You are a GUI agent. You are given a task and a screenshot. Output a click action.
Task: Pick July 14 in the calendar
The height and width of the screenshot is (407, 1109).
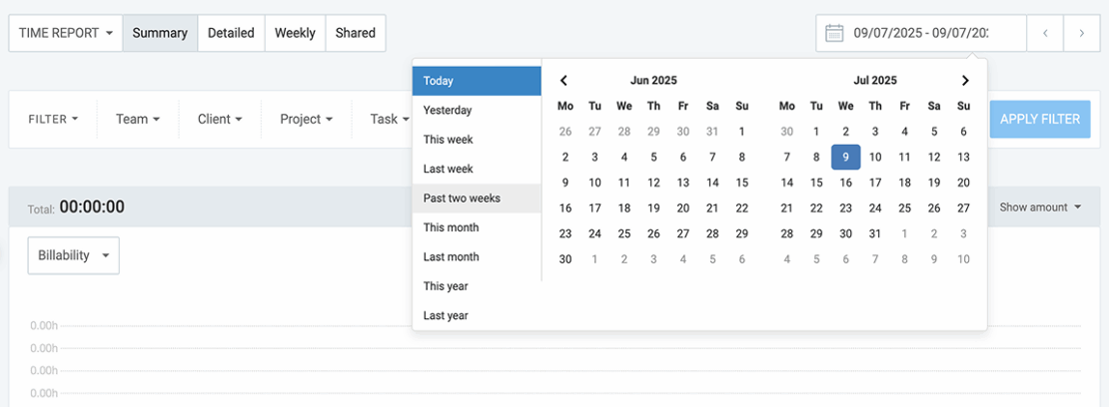coord(787,183)
